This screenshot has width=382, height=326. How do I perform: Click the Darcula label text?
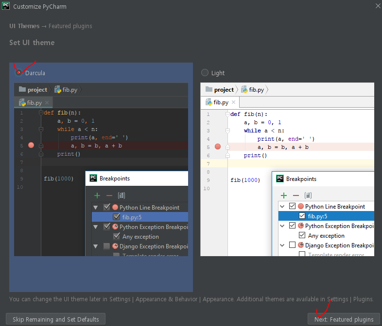[x=35, y=73]
